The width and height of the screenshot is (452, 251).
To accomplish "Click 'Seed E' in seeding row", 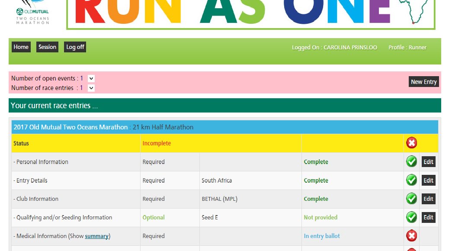I will pos(210,218).
